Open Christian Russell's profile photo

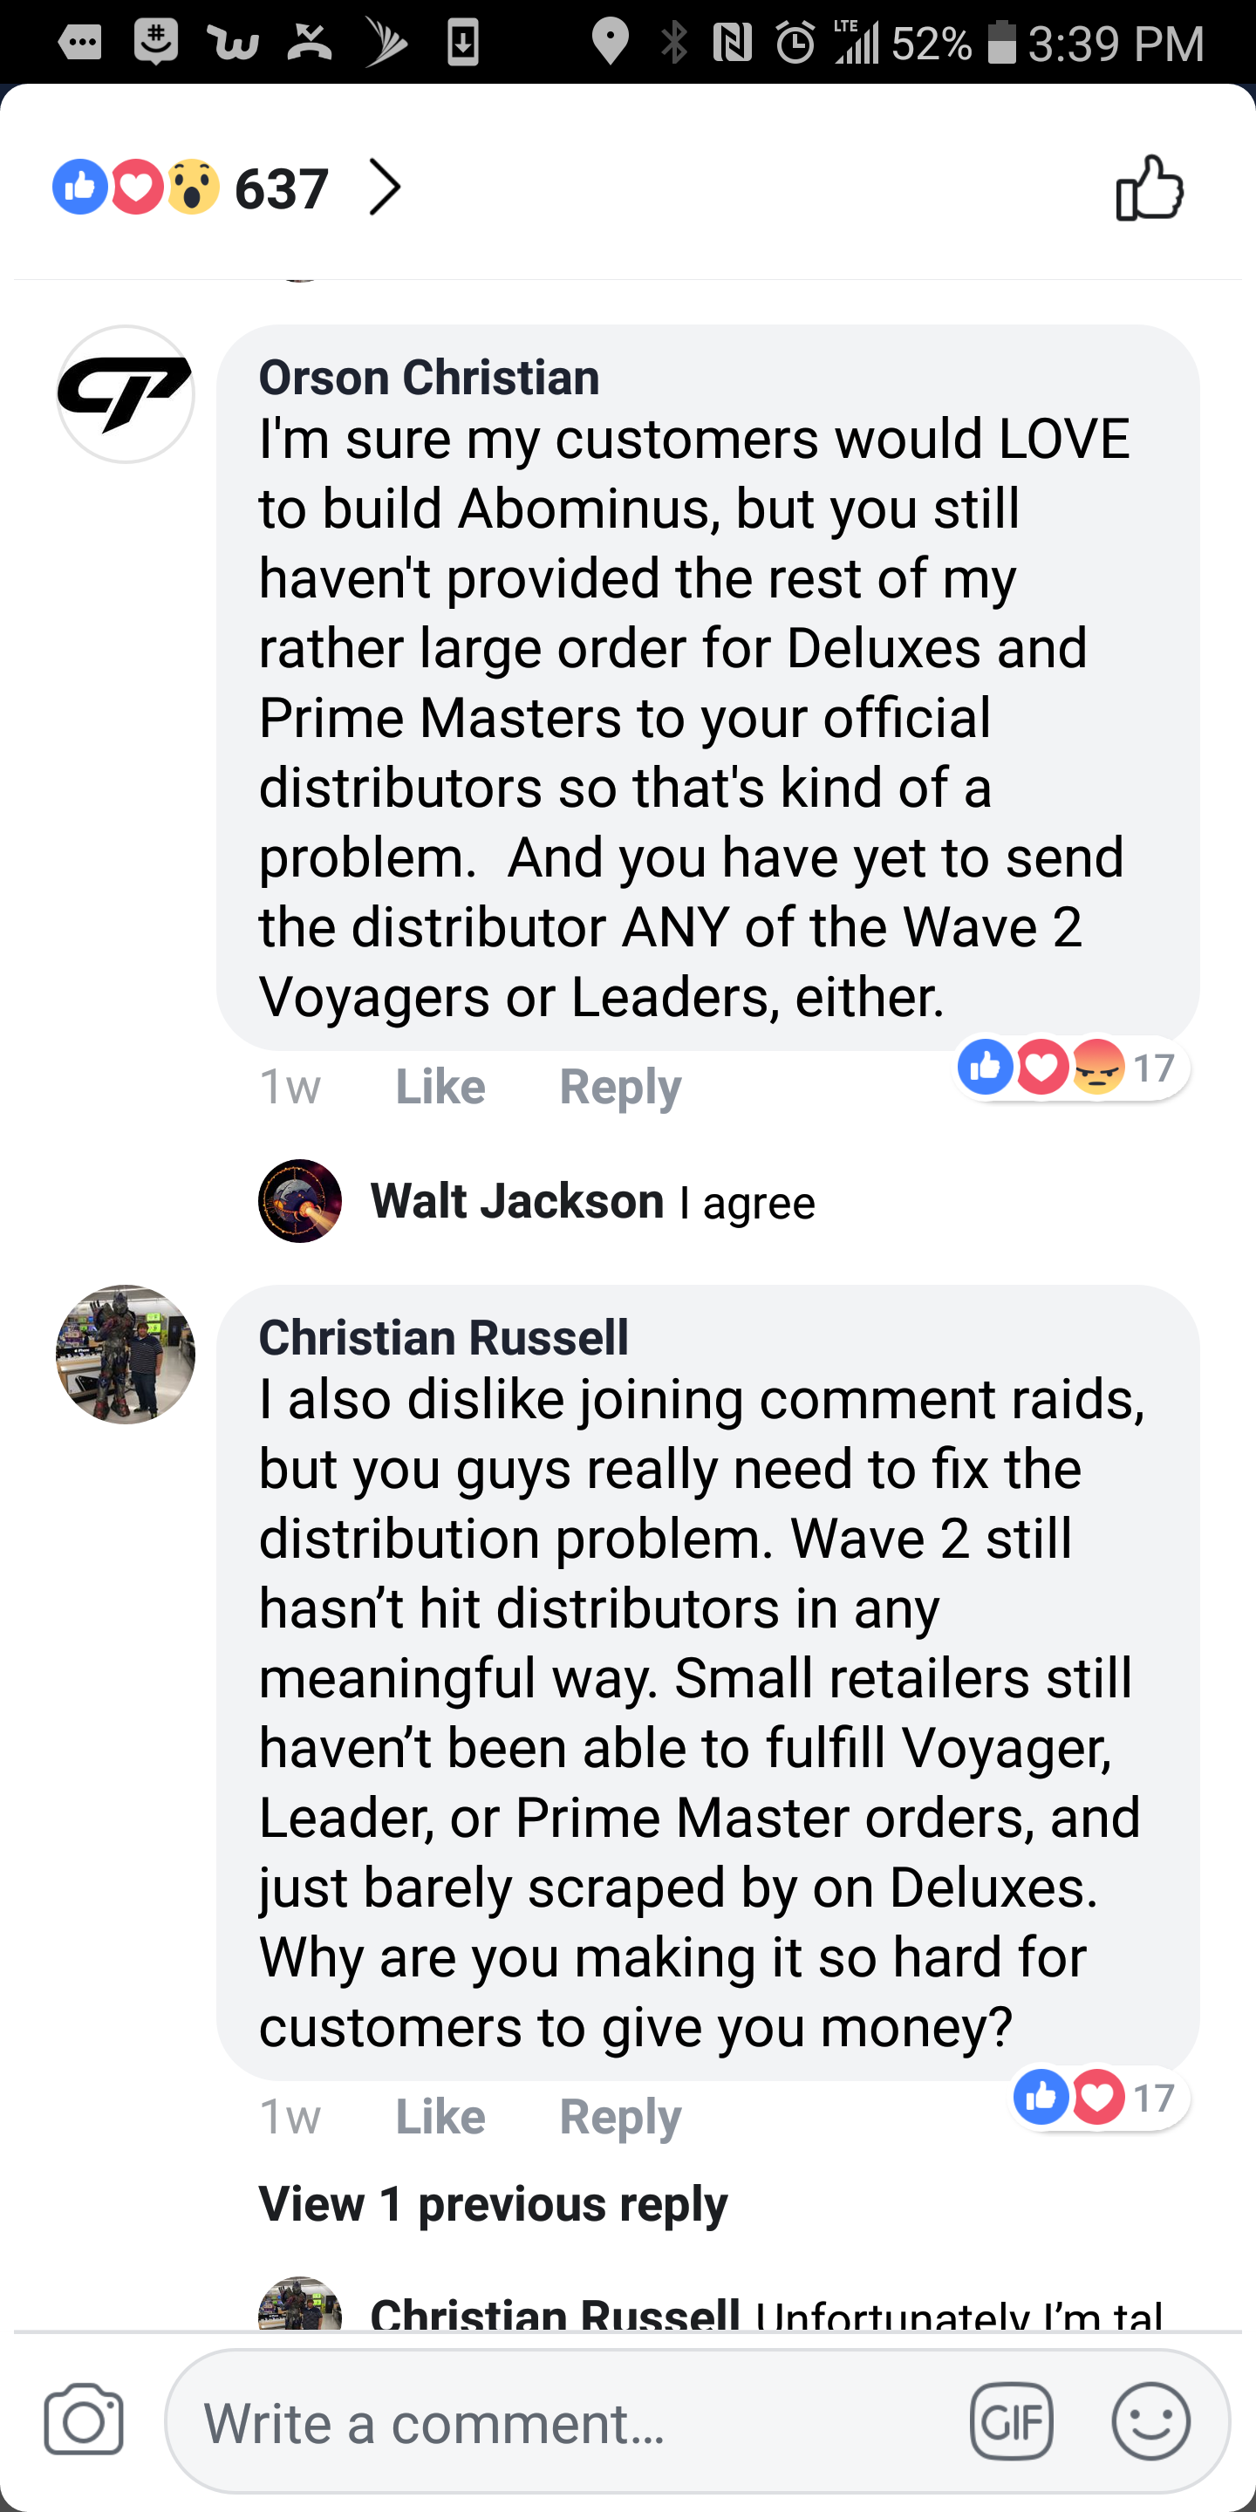tap(125, 1354)
